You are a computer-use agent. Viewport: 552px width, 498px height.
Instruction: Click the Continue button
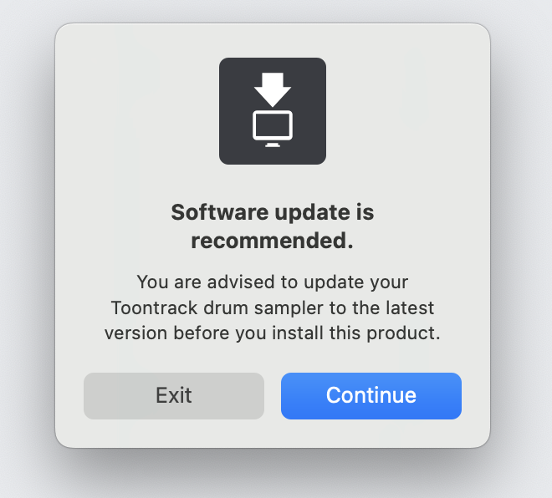371,395
